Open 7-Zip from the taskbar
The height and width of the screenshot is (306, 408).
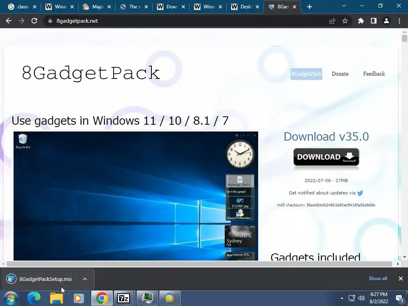coord(124,298)
